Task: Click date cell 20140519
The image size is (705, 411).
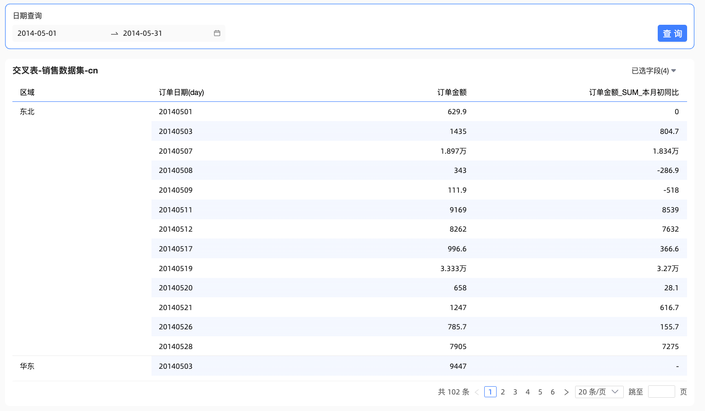Action: pos(176,268)
